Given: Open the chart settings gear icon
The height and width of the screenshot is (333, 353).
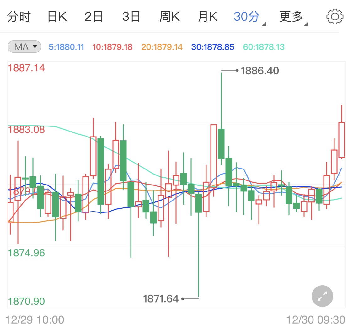Looking at the screenshot, I should click(x=334, y=17).
